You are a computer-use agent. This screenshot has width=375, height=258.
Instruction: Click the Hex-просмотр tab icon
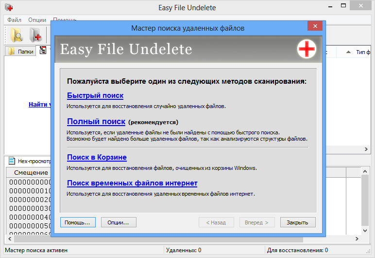[12, 161]
